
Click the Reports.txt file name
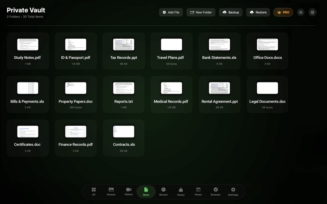[123, 101]
